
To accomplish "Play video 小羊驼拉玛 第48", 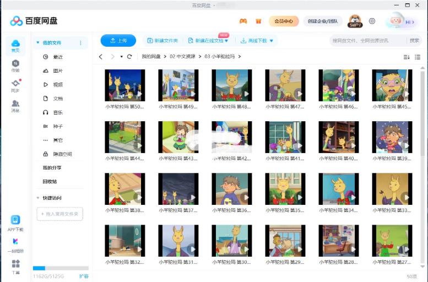I will coord(232,85).
